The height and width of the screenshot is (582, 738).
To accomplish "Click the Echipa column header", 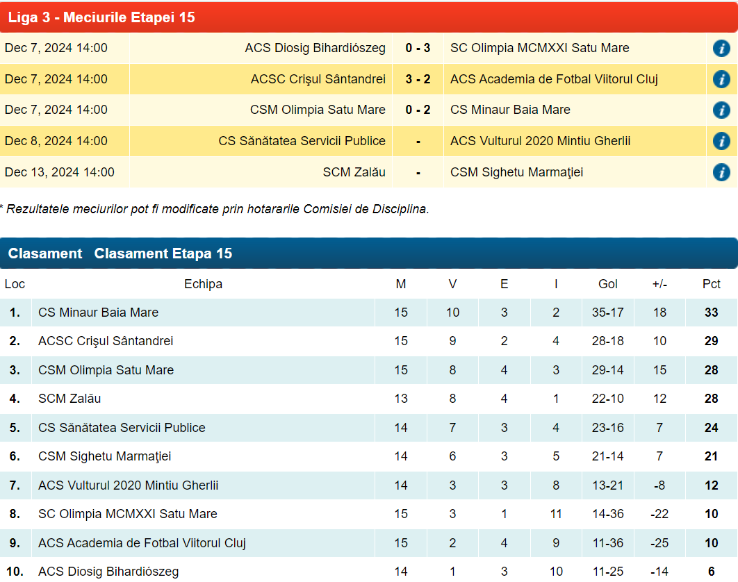I will [203, 284].
